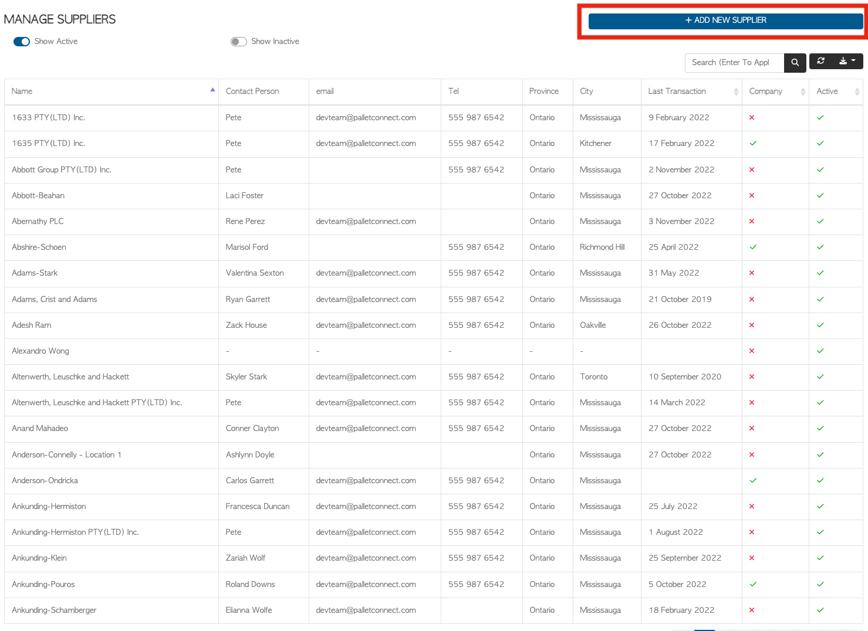Image resolution: width=868 pixels, height=631 pixels.
Task: Open supplier Ankunding-Schamberger
Action: pos(54,610)
